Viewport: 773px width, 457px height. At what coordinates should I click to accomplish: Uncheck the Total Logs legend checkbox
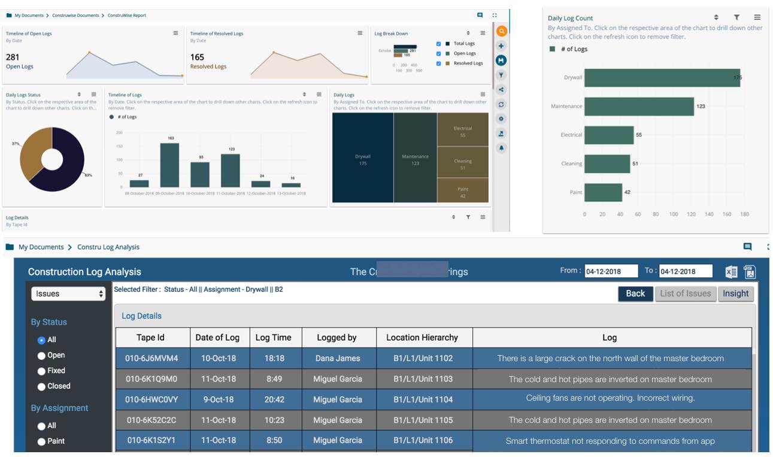(439, 44)
